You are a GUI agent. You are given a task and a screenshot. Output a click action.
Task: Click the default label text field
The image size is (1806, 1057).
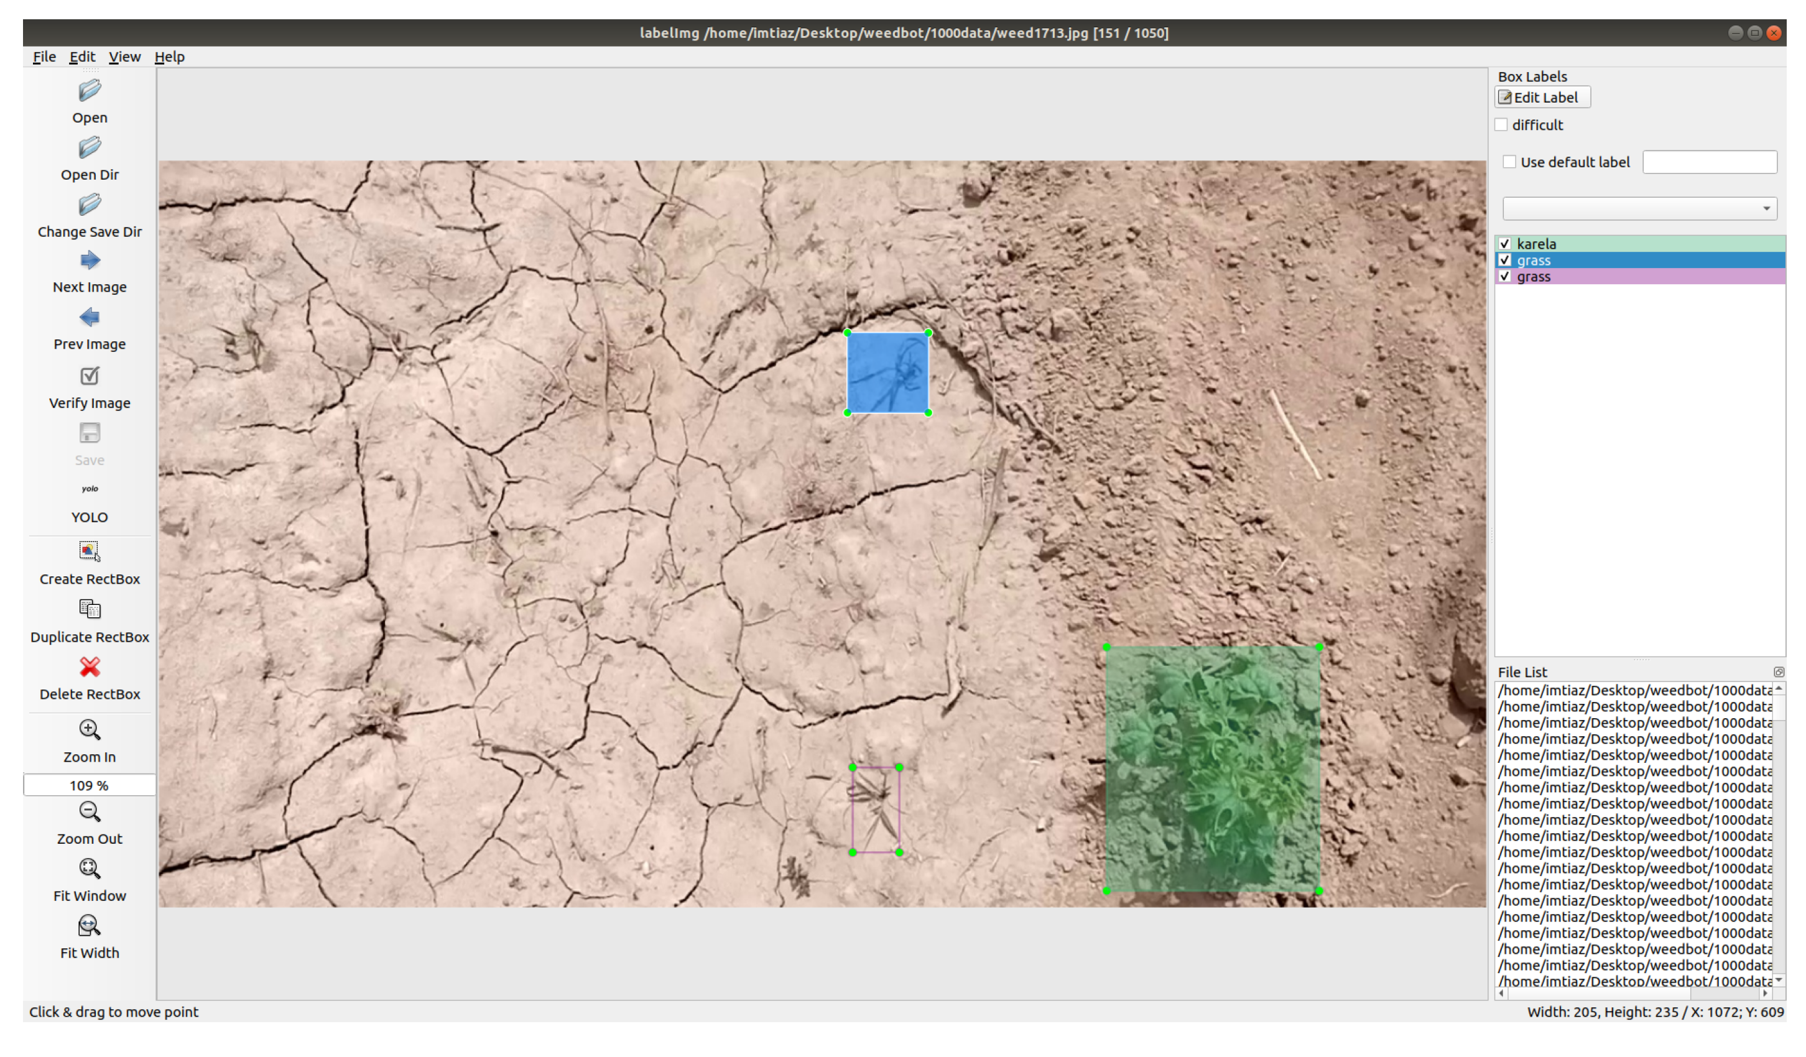[1709, 162]
